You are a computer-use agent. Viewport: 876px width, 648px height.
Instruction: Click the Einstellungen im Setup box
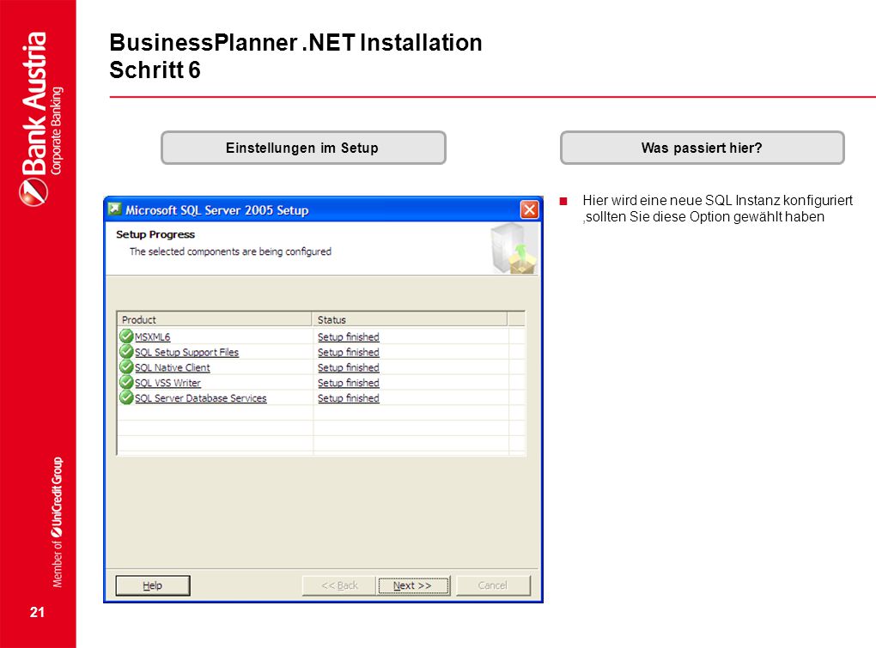pos(303,148)
